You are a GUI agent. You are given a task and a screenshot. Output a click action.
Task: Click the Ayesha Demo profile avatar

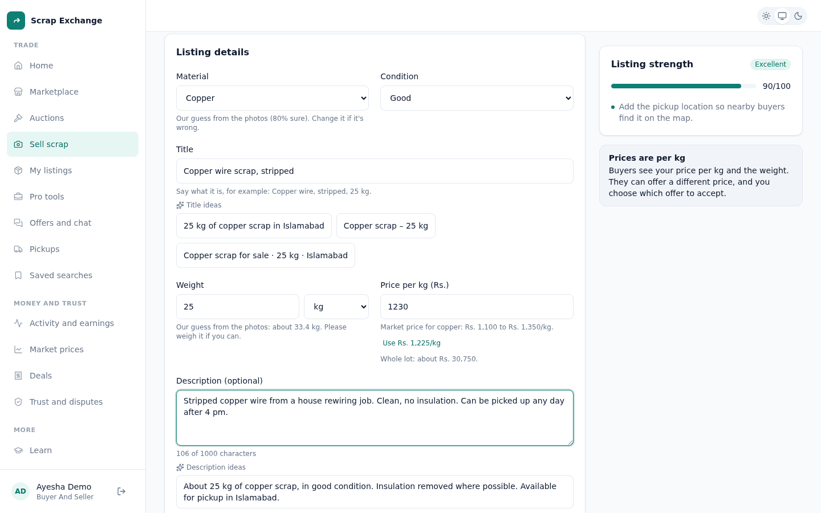pos(21,491)
